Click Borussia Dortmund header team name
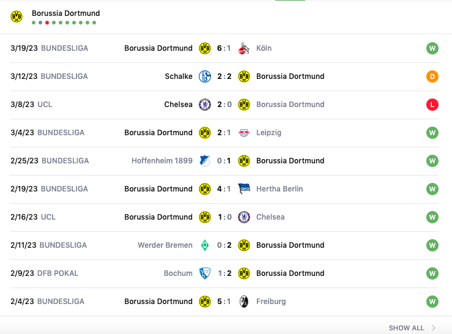 pos(65,13)
